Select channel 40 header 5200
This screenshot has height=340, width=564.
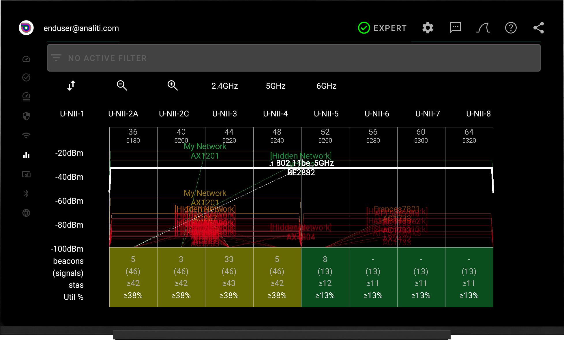[x=181, y=136]
